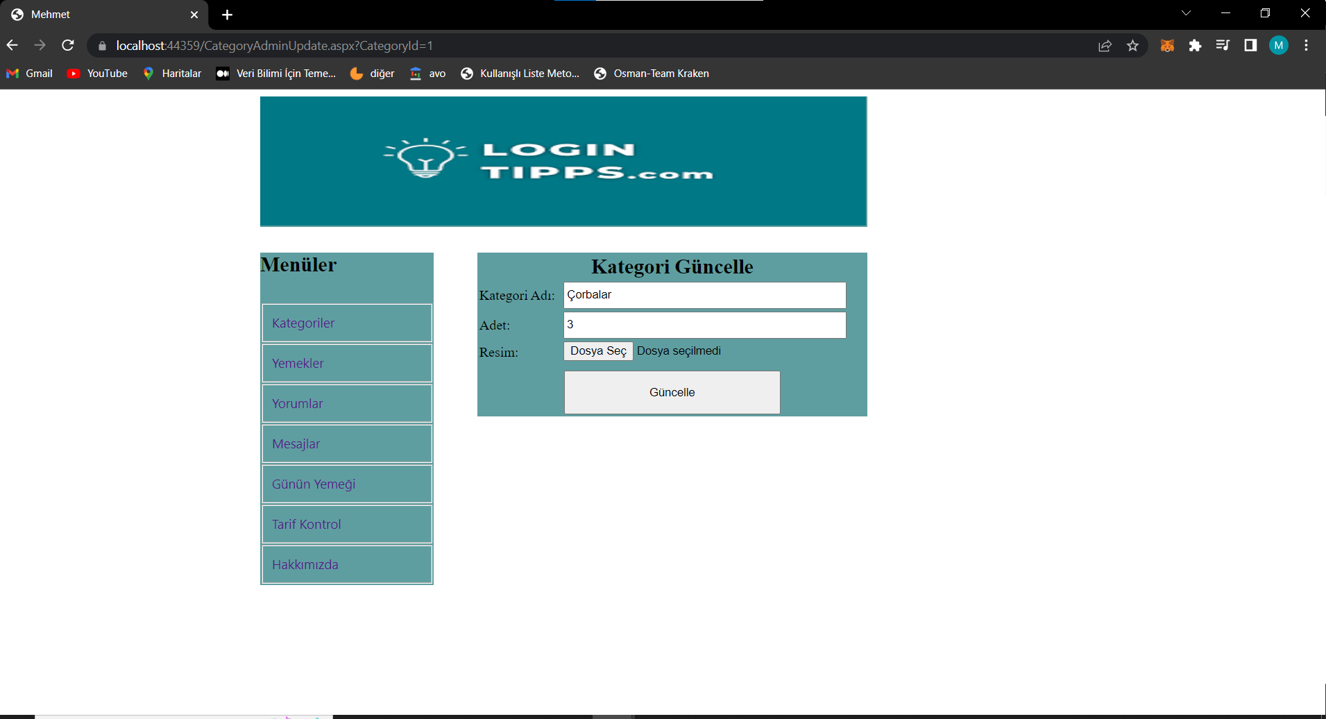The width and height of the screenshot is (1326, 719).
Task: Click the Menüler heading
Action: 298,264
